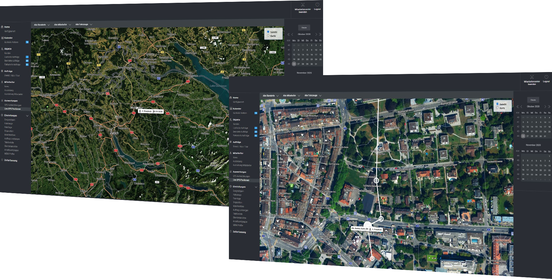552x279 pixels.
Task: Go to next year in front window calendar
Action: (x=549, y=107)
